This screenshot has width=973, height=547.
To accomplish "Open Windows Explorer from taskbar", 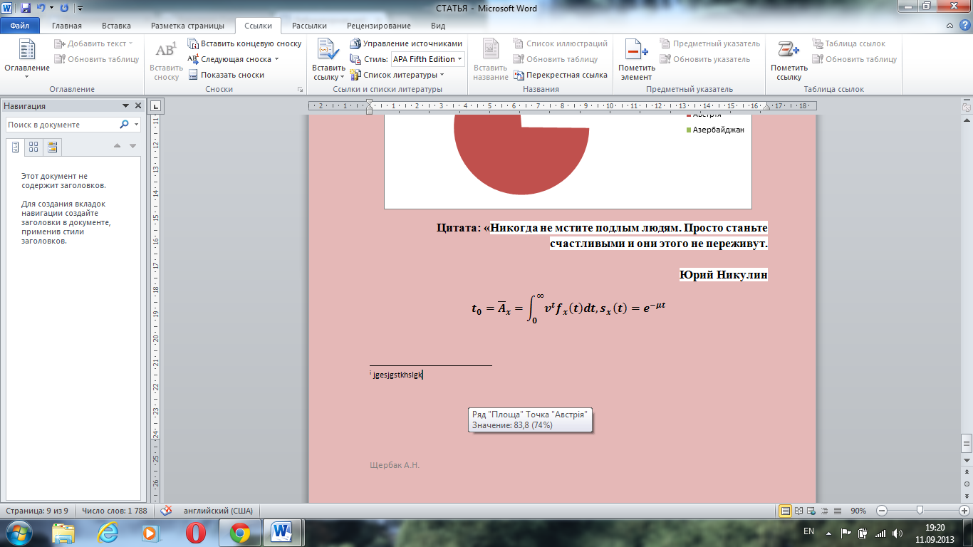I will click(x=63, y=532).
